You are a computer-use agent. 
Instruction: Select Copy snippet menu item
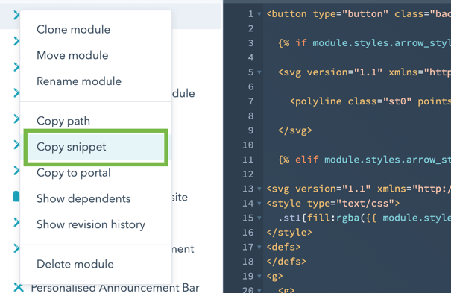pos(95,147)
